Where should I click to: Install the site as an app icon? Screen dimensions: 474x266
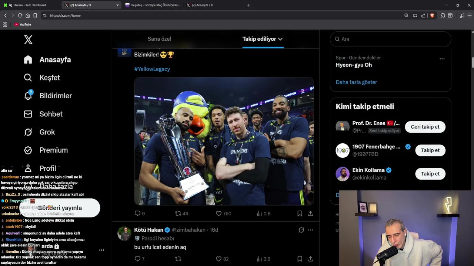(415, 16)
